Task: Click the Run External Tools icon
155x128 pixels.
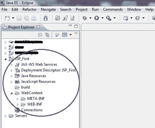Action: pyautogui.click(x=109, y=18)
